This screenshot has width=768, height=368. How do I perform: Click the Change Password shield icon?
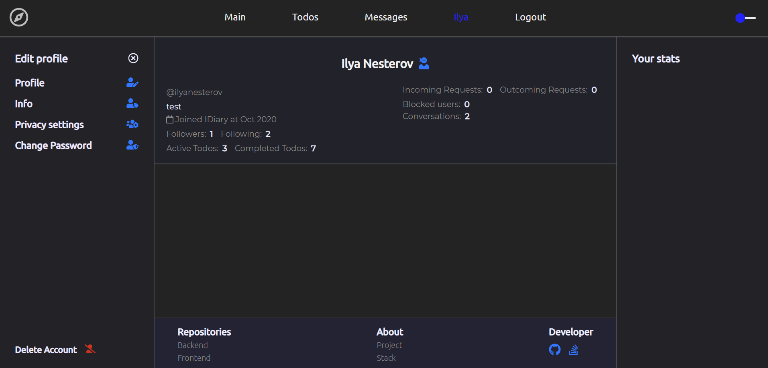132,145
